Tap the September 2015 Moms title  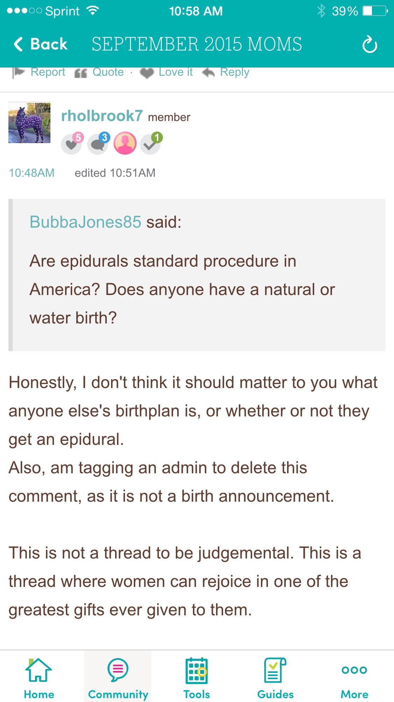click(x=197, y=45)
